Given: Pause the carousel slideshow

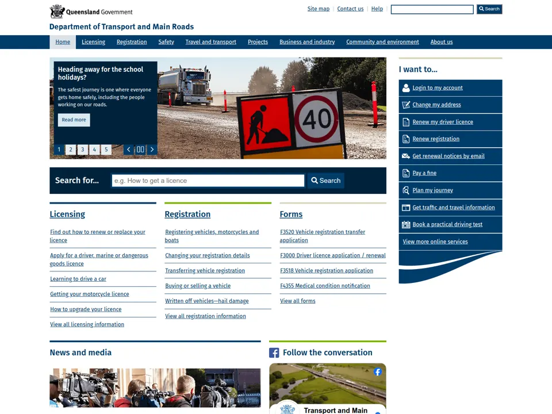Looking at the screenshot, I should click(x=140, y=149).
